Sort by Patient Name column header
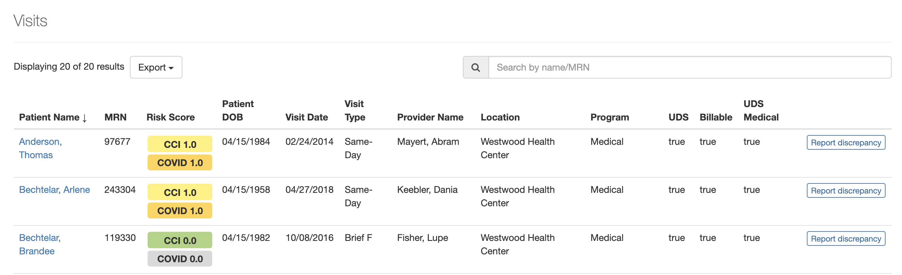The image size is (902, 275). coord(52,117)
